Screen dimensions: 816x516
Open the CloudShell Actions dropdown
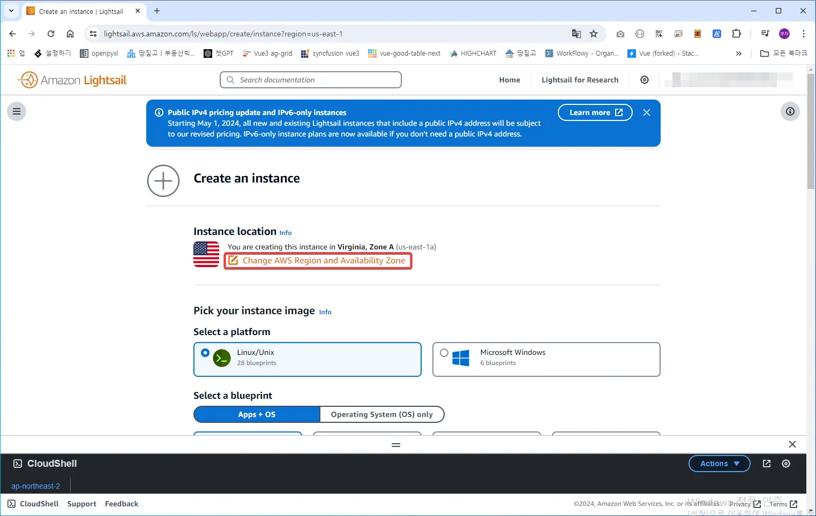(720, 464)
